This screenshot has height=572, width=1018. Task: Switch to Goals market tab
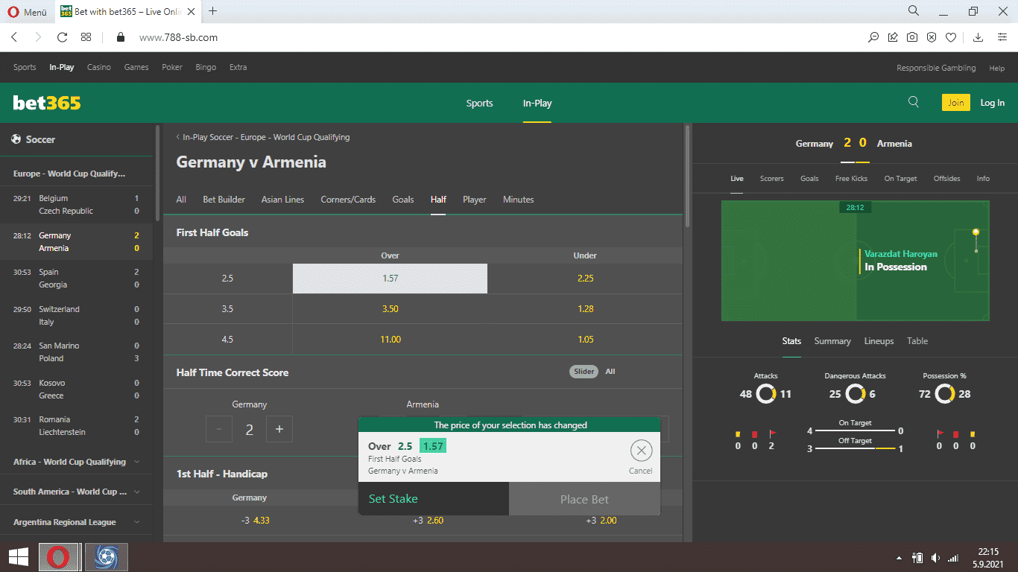403,200
